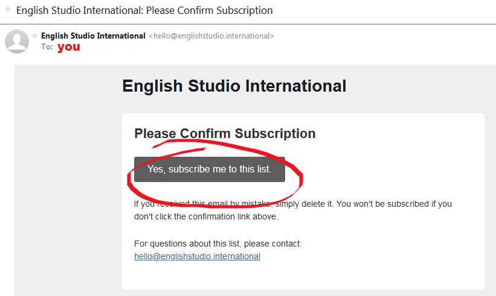
Task: Select the sender name English Studio International
Action: point(93,36)
